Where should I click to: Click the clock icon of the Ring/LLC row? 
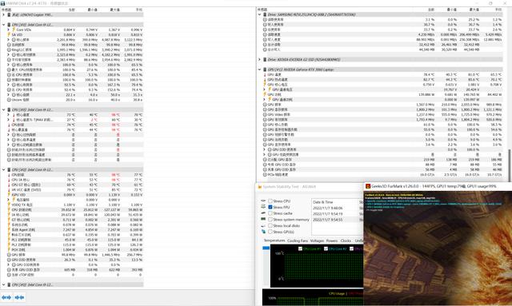pyautogui.click(x=9, y=50)
